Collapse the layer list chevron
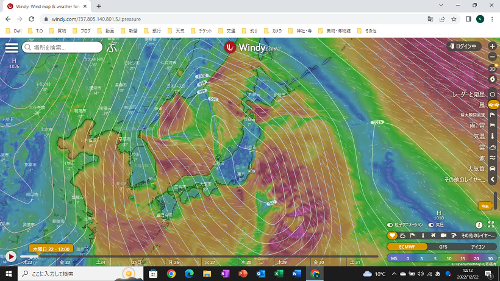 [492, 179]
